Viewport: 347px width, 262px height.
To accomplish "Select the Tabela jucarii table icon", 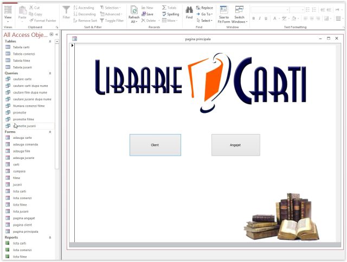I will click(x=8, y=67).
